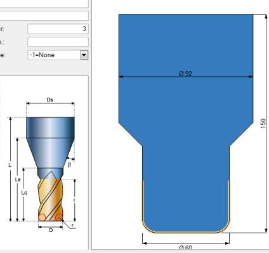Click the 150 length dimension text

[x=263, y=123]
